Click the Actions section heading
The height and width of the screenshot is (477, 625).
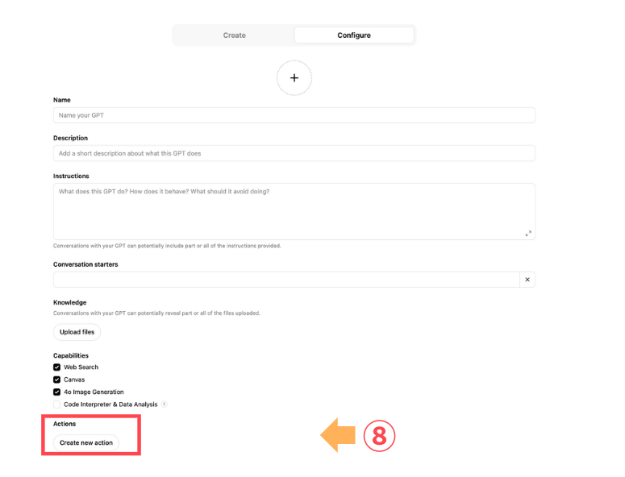coord(65,424)
